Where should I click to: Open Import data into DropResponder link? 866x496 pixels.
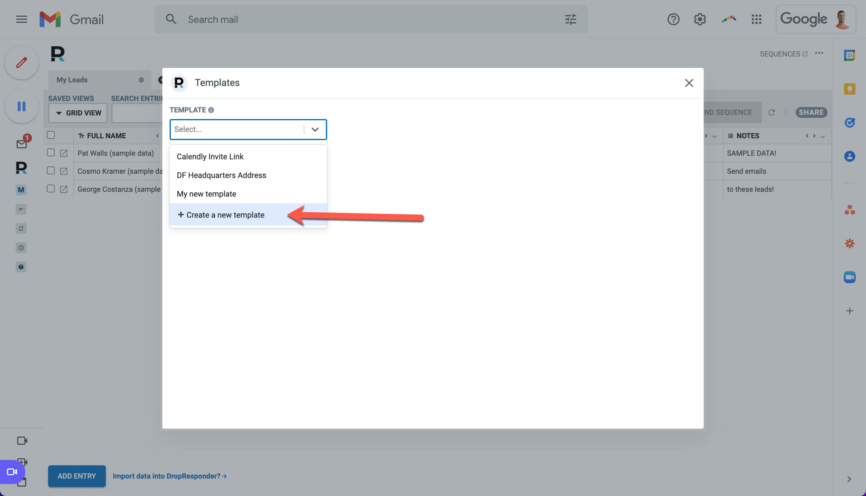(170, 476)
